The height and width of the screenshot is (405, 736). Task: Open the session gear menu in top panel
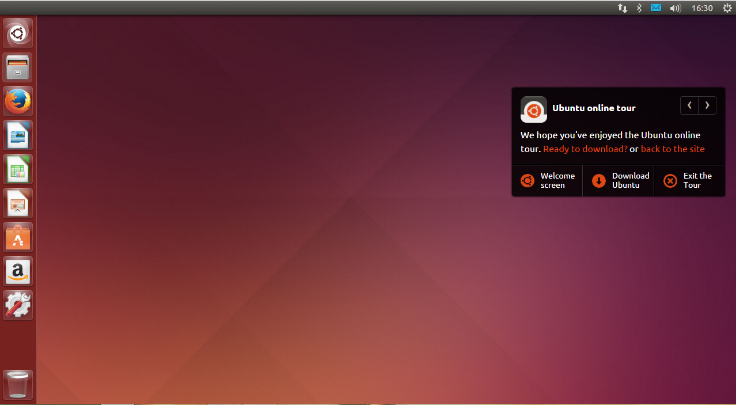pos(727,8)
